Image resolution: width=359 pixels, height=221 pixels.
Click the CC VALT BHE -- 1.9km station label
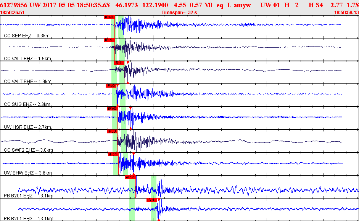click(27, 82)
